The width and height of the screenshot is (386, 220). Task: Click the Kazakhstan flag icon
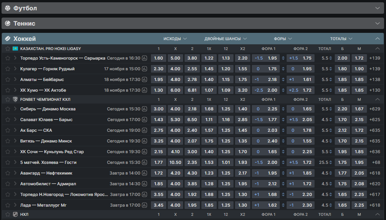[x=15, y=49]
